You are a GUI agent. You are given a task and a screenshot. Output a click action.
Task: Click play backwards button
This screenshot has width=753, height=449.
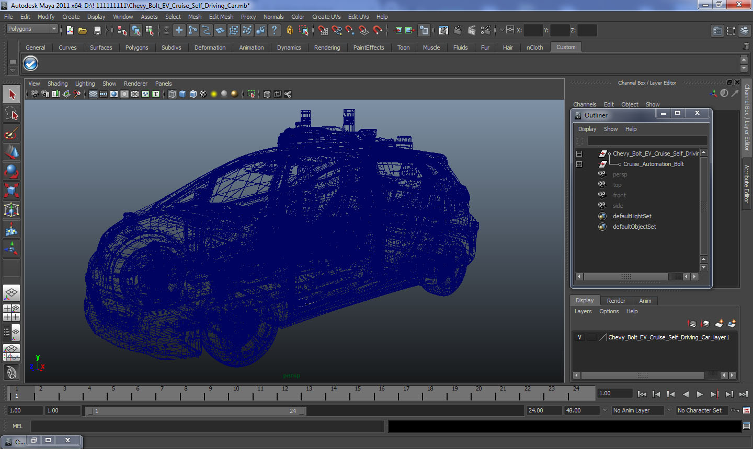pos(686,394)
